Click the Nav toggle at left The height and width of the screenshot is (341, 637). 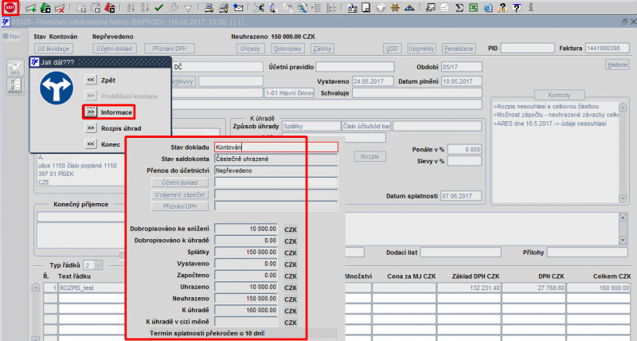pyautogui.click(x=11, y=36)
